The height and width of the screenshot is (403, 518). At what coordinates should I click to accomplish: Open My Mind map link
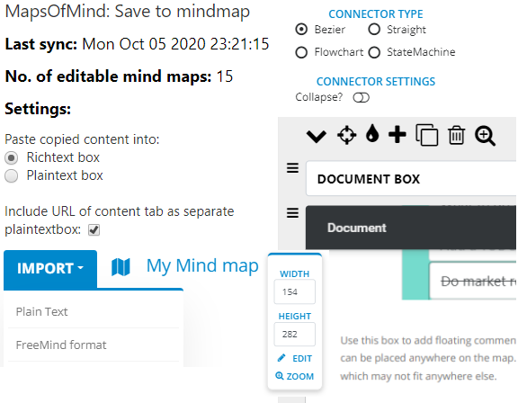pos(202,266)
